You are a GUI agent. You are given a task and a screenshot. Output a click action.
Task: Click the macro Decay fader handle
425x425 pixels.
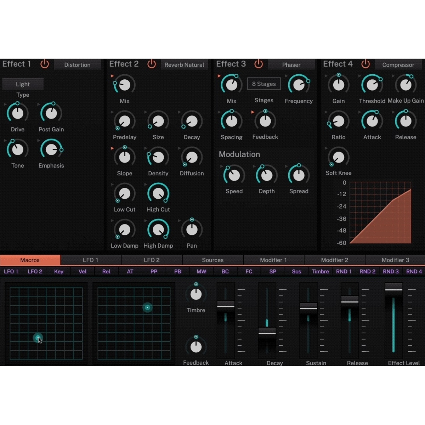[x=267, y=333]
